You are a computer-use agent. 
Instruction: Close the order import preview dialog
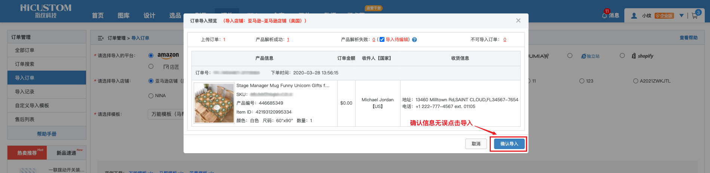518,21
